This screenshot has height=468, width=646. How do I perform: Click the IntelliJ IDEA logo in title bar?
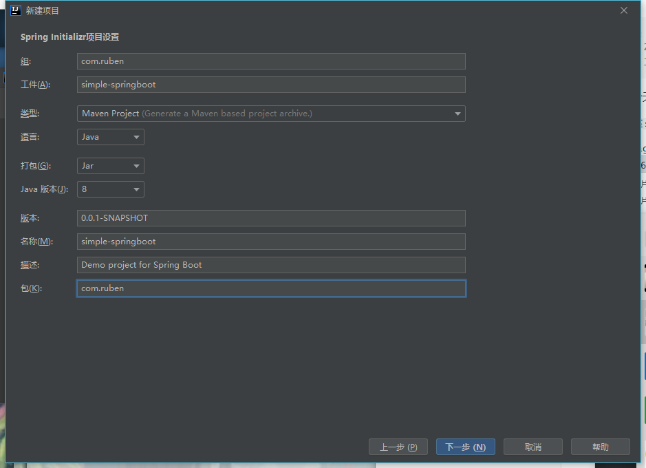16,10
